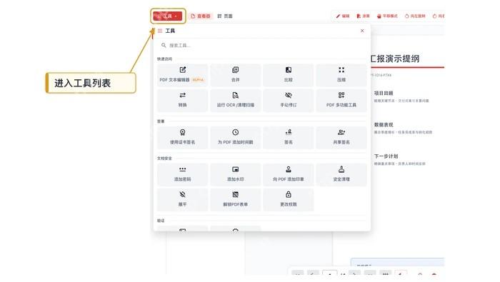
Task: Open the 添加密码 tool
Action: (x=182, y=174)
